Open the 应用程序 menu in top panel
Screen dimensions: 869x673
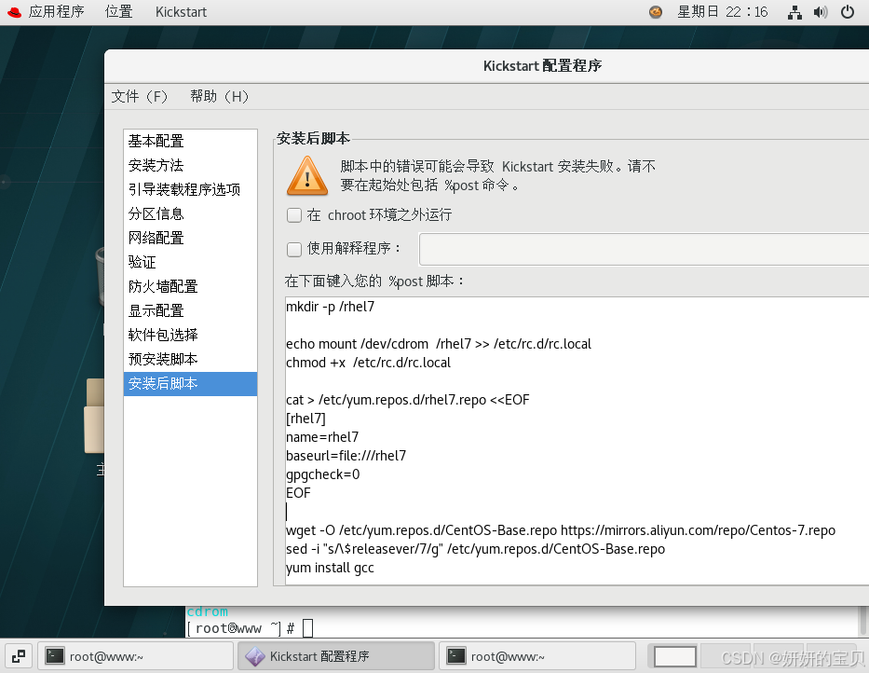(56, 11)
